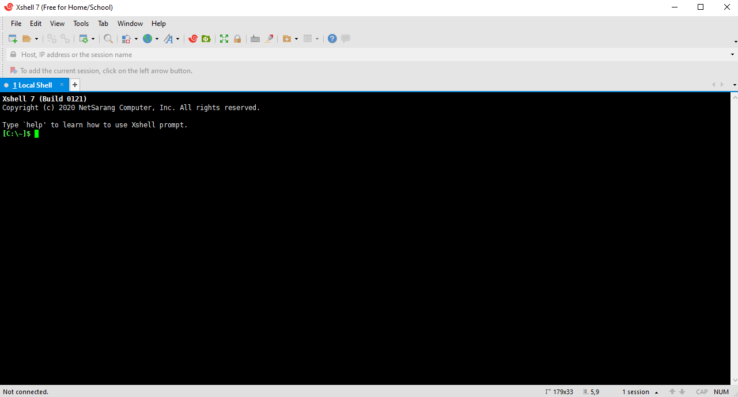Viewport: 738px width, 397px height.
Task: Click the folder-plus icon in toolbar
Action: tap(287, 39)
